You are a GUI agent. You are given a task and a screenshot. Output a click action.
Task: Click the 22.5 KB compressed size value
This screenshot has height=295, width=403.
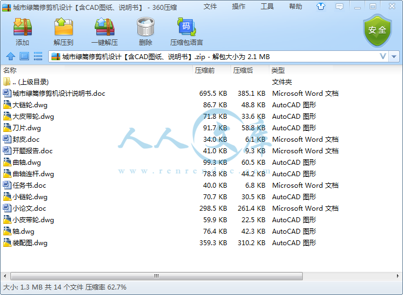[x=253, y=219]
